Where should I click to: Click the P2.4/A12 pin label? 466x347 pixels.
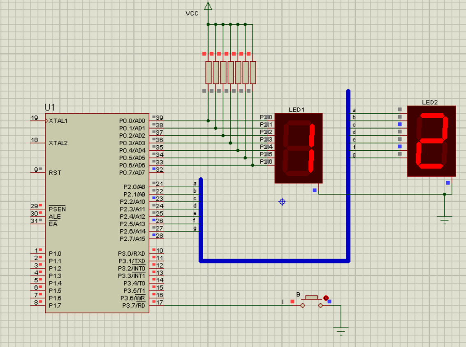[132, 217]
